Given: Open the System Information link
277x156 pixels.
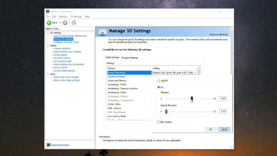Looking at the screenshot, I should [x=60, y=145].
